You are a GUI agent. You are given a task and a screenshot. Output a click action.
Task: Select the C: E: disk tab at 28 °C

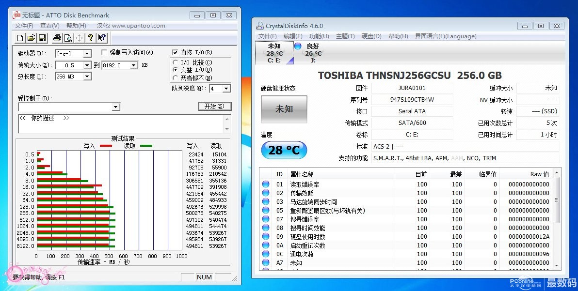(273, 53)
